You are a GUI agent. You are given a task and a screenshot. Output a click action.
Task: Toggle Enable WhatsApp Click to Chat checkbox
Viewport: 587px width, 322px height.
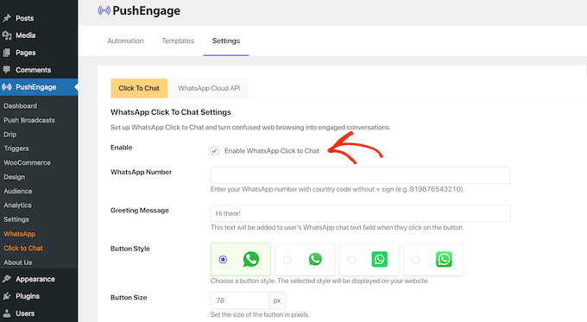pyautogui.click(x=214, y=151)
